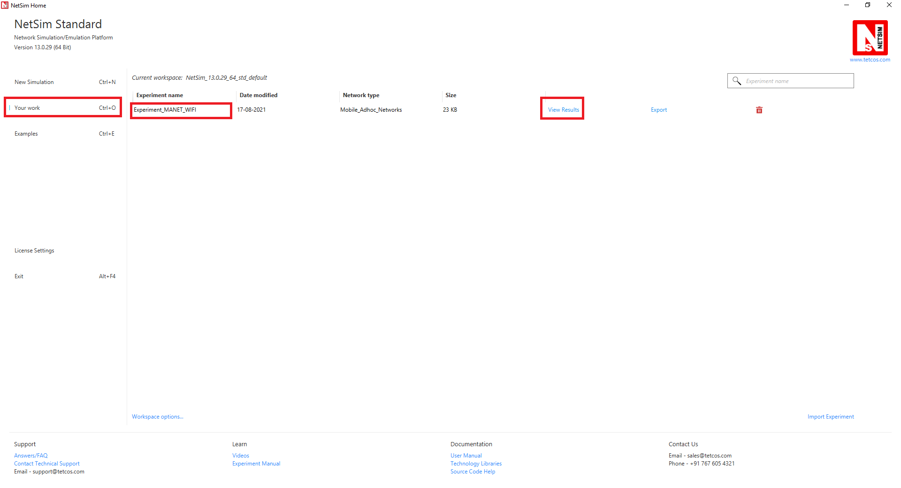Screen dimensions: 901x488
Task: Select Your work in the sidebar
Action: tap(63, 107)
